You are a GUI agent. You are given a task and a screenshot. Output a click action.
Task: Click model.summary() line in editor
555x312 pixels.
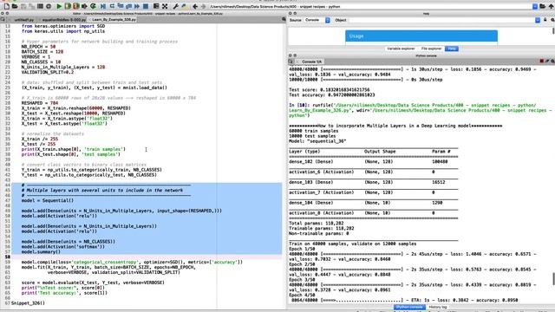[41, 251]
